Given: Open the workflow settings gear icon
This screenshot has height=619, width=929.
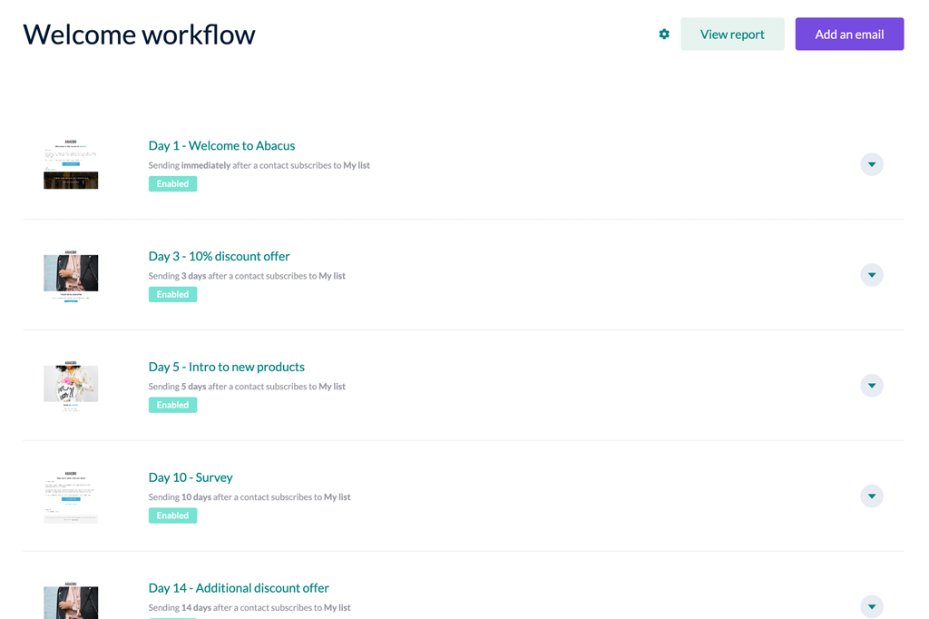Looking at the screenshot, I should [x=663, y=34].
